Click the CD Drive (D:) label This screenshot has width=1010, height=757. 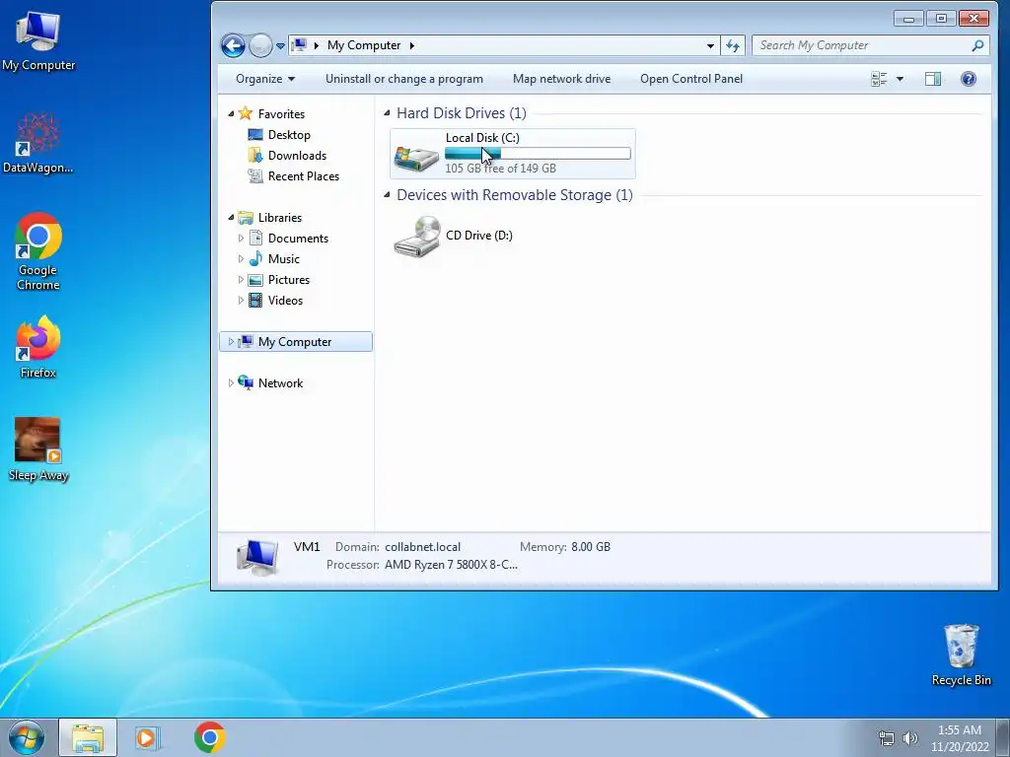[479, 236]
